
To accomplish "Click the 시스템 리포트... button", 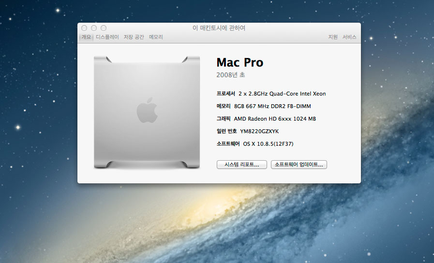I will coord(242,165).
